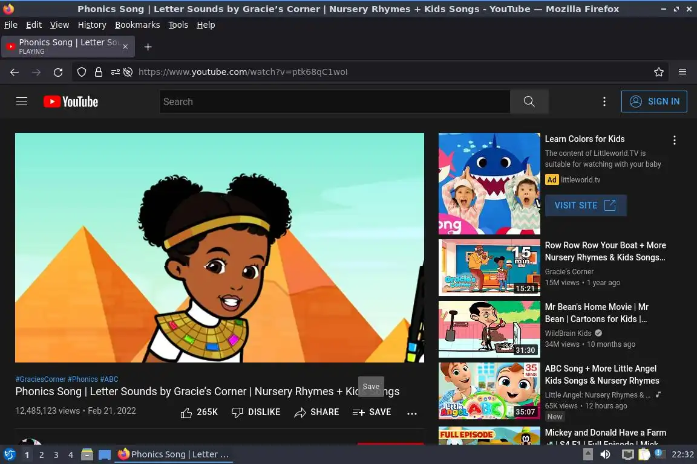Open display tray icon in system tray
Screen dimensions: 697x464
[627, 455]
